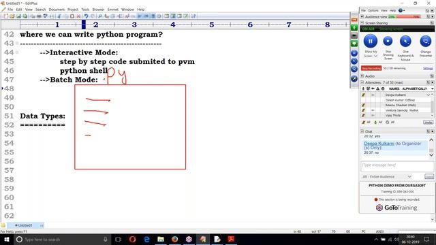Viewport: 436px width, 245px height.
Task: Click the Type message here chat field
Action: (x=397, y=167)
